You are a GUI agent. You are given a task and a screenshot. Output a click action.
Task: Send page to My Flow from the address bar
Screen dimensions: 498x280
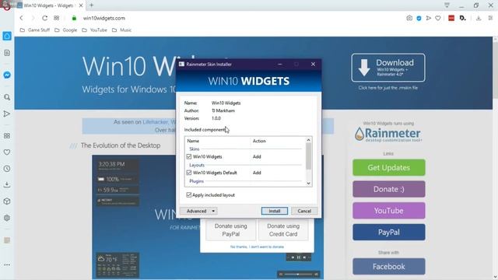pos(429,18)
